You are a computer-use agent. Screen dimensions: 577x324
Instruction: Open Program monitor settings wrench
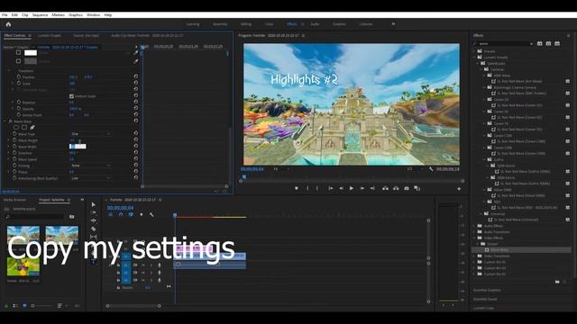coord(431,169)
